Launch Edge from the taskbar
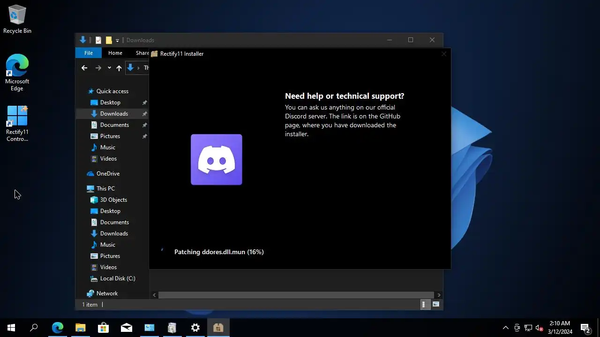This screenshot has width=600, height=337. point(58,328)
